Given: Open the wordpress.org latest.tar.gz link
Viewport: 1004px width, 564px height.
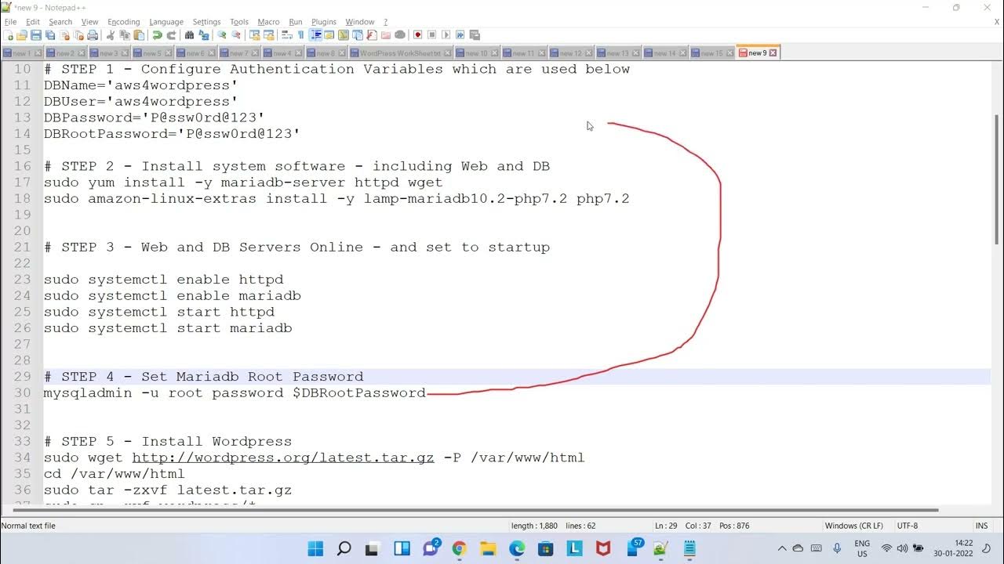Looking at the screenshot, I should coord(282,457).
